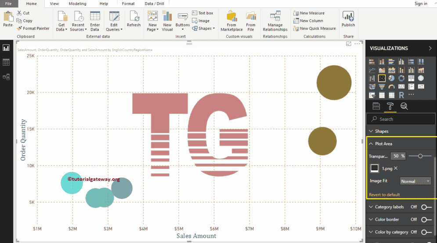Select the stacked column chart visual
Image resolution: width=437 pixels, height=243 pixels.
pos(382,62)
